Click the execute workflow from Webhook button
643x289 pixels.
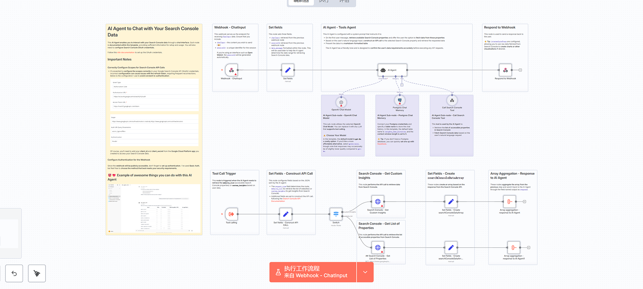313,272
